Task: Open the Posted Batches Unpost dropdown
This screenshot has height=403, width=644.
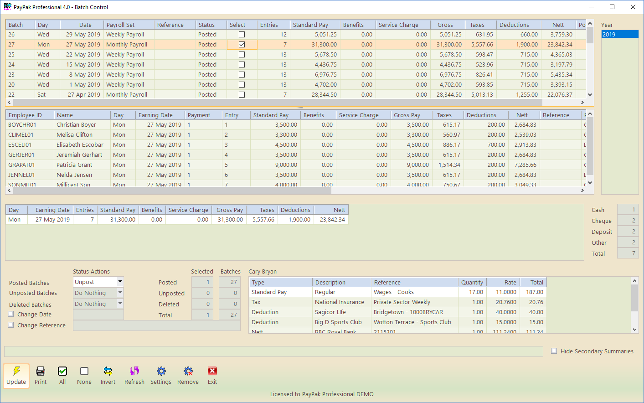Action: point(120,282)
